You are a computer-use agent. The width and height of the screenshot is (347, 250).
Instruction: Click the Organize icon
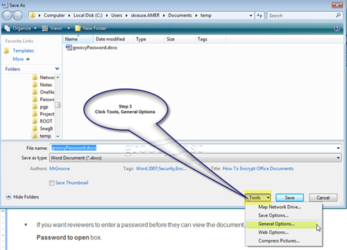tap(8, 28)
